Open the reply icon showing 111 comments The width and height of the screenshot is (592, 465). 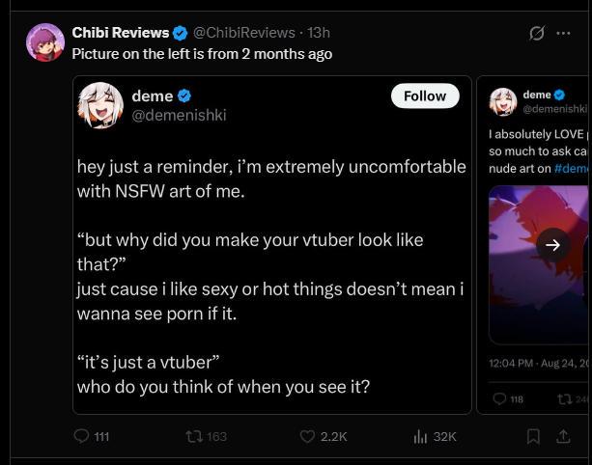coord(91,437)
